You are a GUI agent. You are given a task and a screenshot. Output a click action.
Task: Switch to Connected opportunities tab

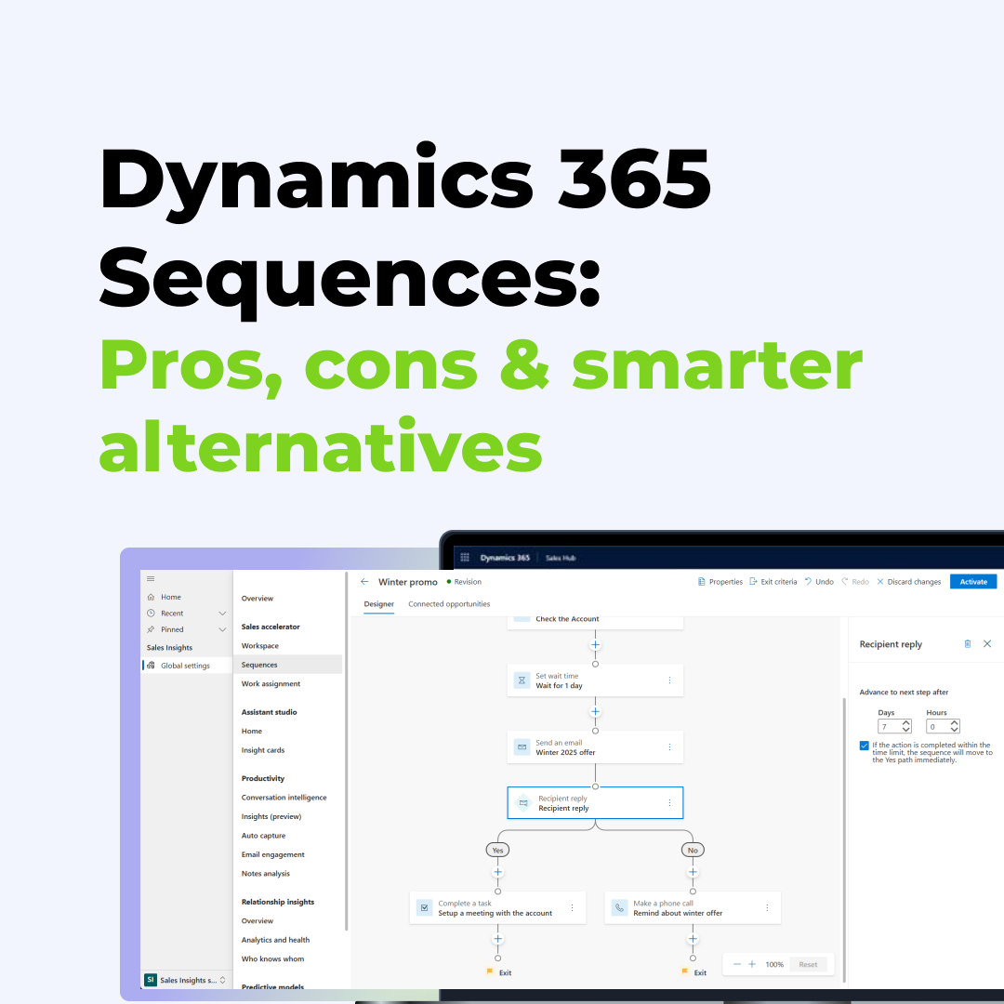[449, 604]
